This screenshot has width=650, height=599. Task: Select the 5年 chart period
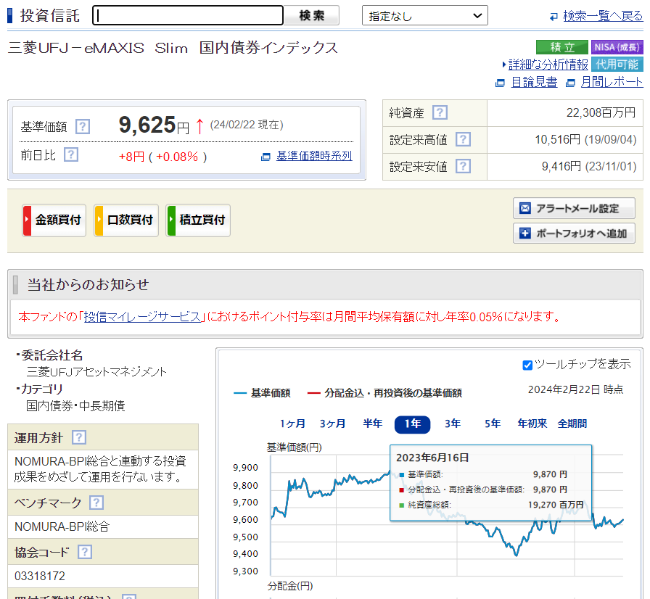tap(493, 424)
